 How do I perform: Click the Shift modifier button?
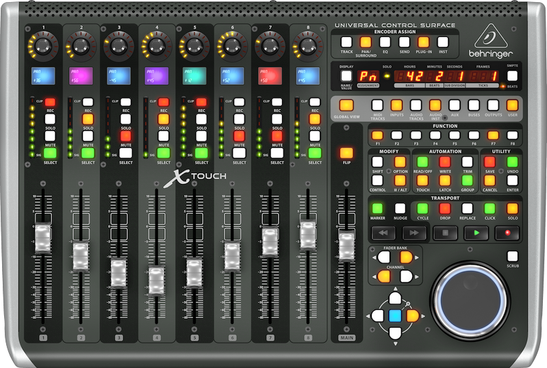point(377,162)
